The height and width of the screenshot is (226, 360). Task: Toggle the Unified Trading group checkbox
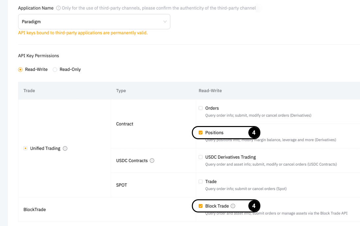(x=25, y=148)
